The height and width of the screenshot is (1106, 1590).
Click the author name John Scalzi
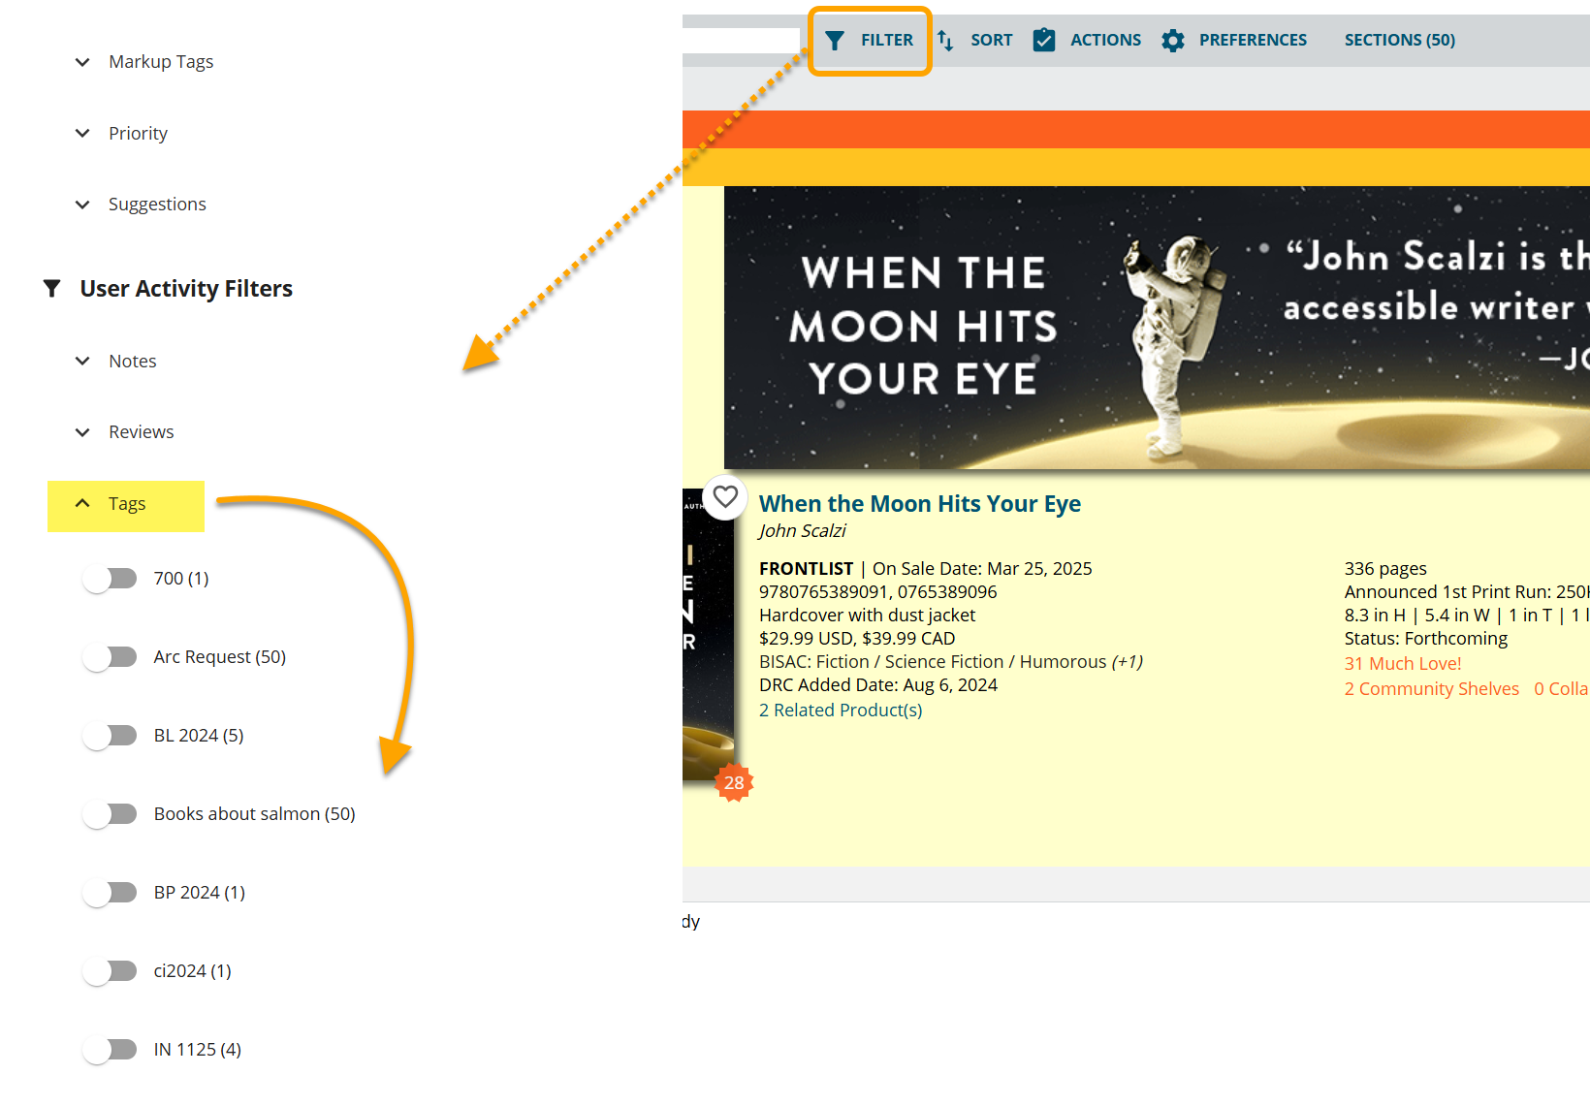tap(802, 531)
